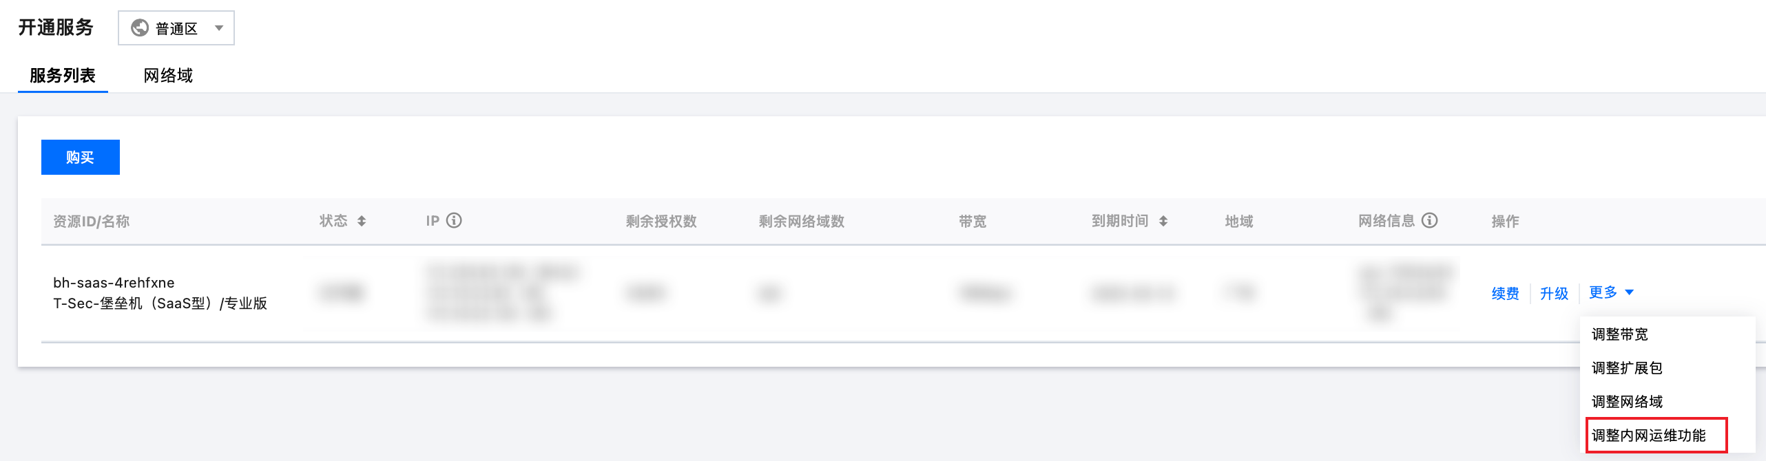Screen dimensions: 1766x461
Task: Open the 普通区 region dropdown
Action: 176,28
